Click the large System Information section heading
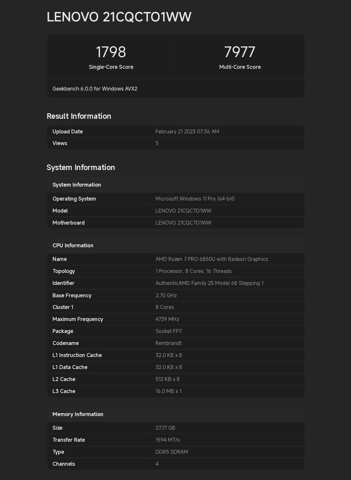Image resolution: width=351 pixels, height=480 pixels. click(x=81, y=167)
